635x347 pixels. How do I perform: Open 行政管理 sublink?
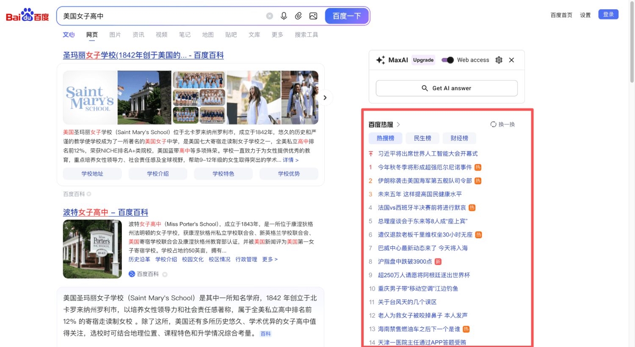pyautogui.click(x=246, y=259)
